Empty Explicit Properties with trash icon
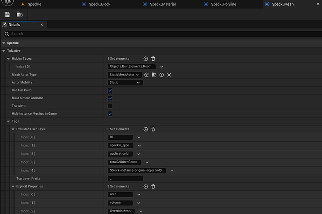Screen dimensions: 322x214 [x=153, y=186]
